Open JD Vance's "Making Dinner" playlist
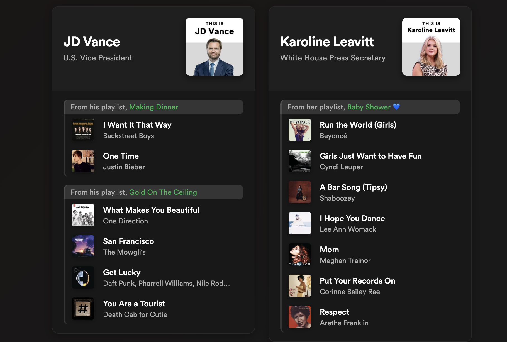The width and height of the screenshot is (507, 342). (153, 107)
